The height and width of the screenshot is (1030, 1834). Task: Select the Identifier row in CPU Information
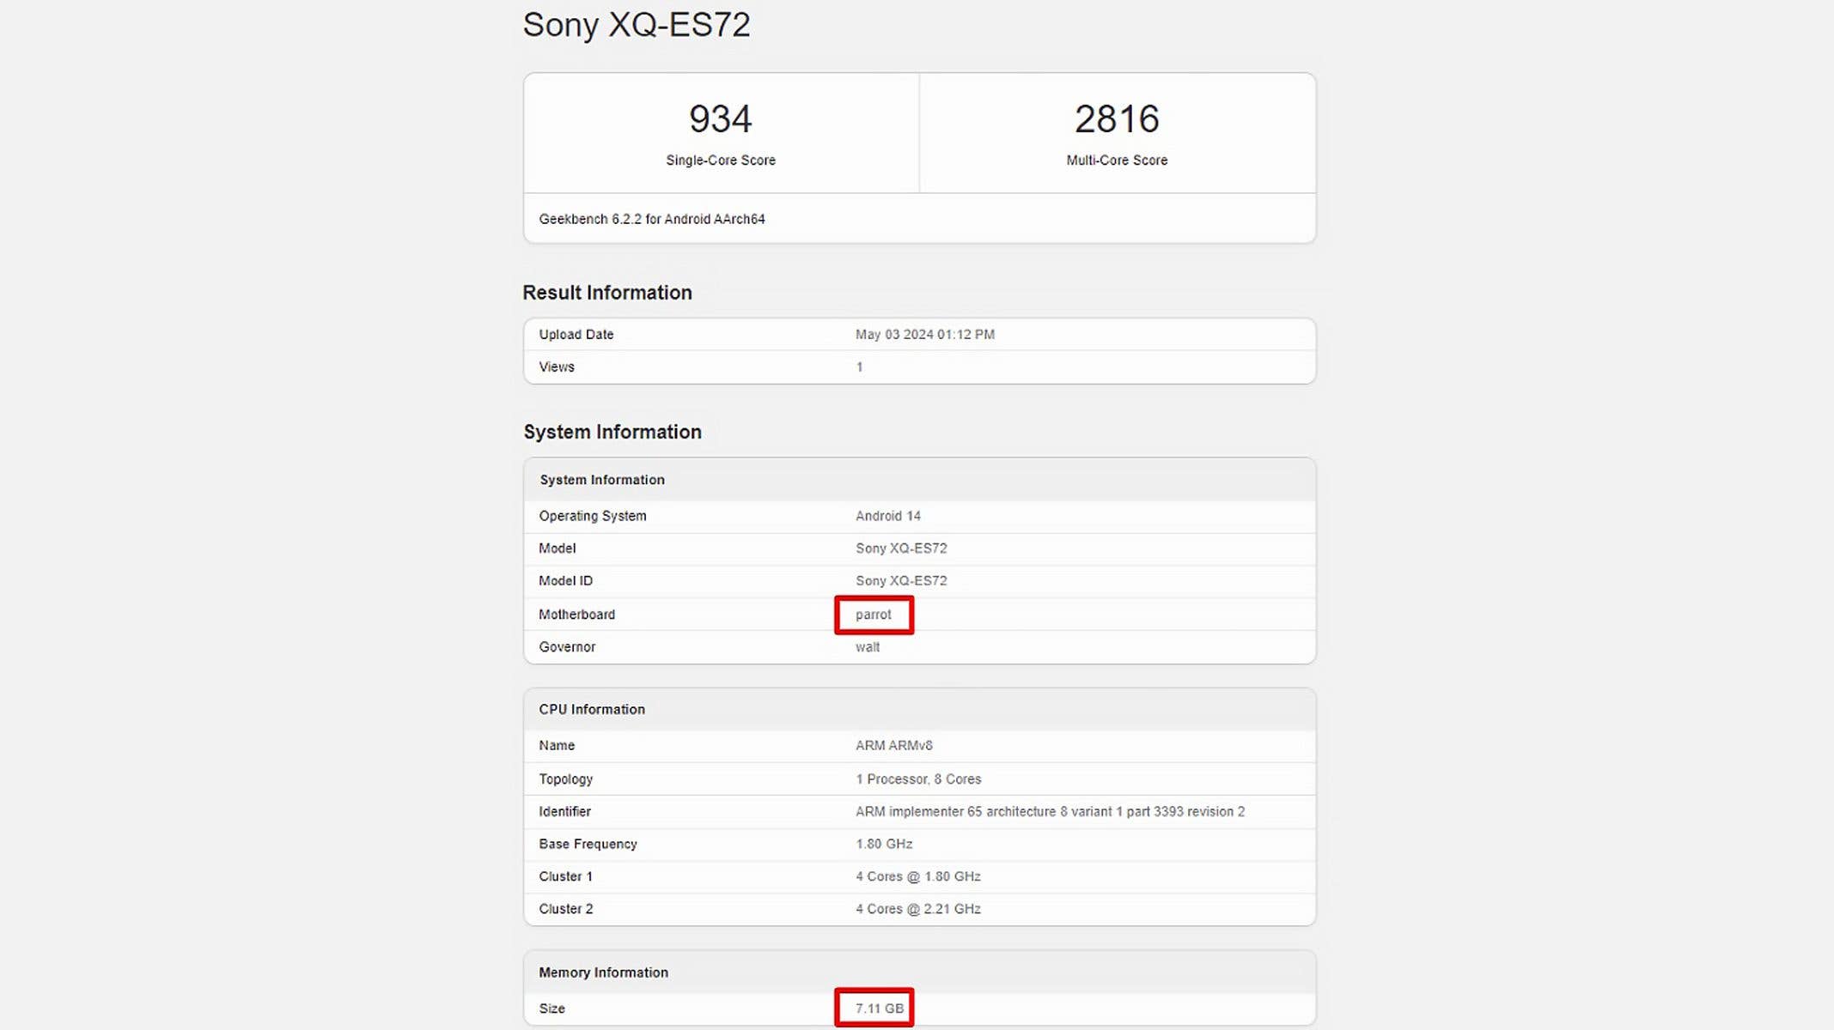(1051, 811)
